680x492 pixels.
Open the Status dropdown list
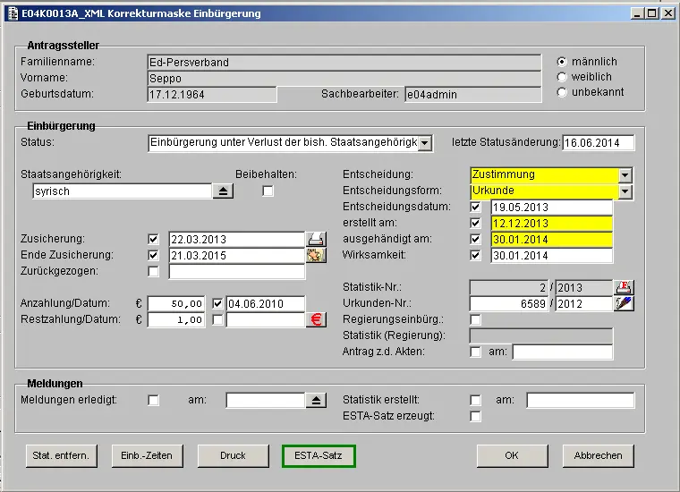[425, 142]
